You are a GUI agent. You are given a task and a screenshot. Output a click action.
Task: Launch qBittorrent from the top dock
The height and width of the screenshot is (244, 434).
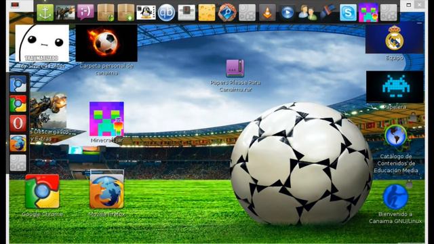[x=166, y=13]
